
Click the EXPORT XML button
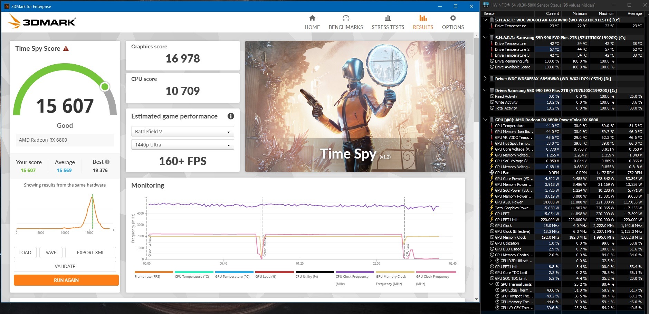pos(90,253)
